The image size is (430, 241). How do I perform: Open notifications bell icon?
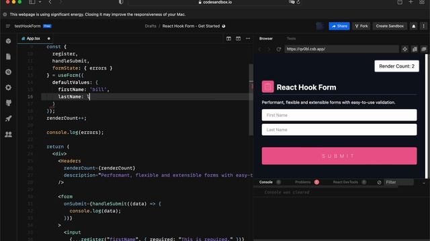coord(414,26)
